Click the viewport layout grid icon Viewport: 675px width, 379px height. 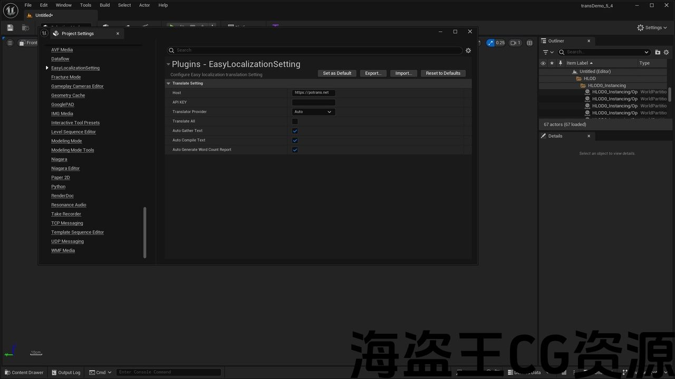(529, 43)
